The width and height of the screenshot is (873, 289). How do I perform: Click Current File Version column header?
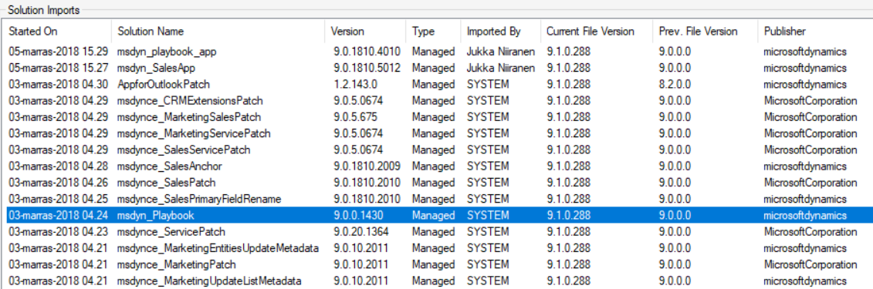pyautogui.click(x=596, y=32)
